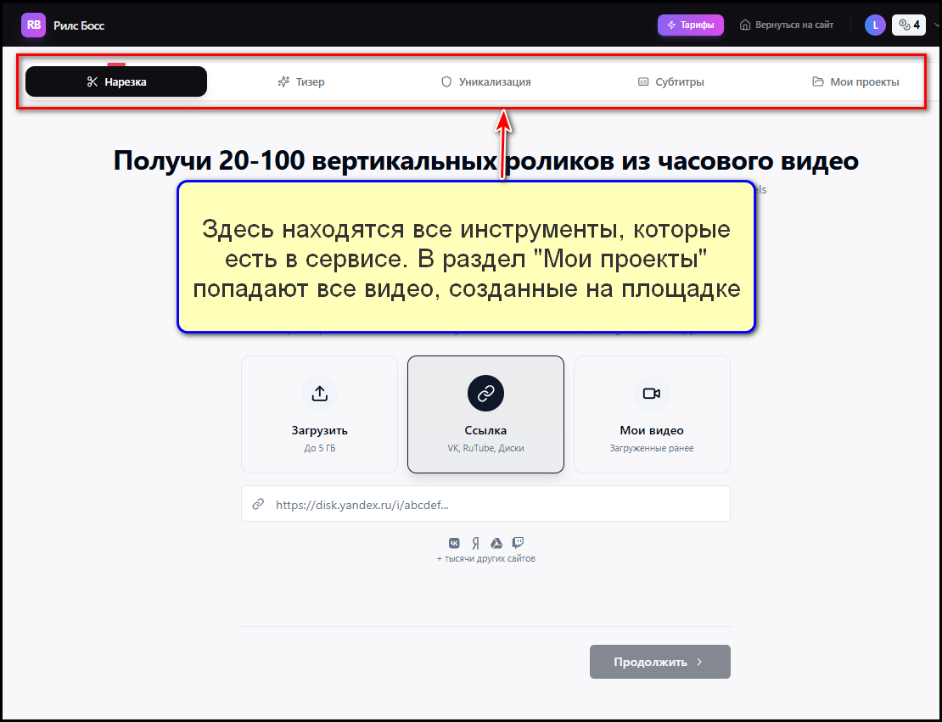Open the Уникализация tab
Viewport: 942px width, 722px height.
pyautogui.click(x=485, y=82)
